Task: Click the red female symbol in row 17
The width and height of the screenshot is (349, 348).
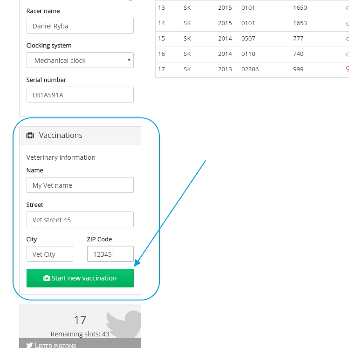Action: (347, 69)
